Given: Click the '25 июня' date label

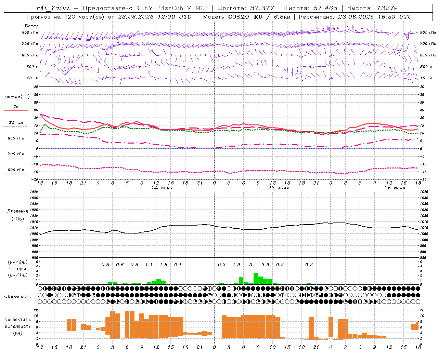Looking at the screenshot, I should [x=278, y=188].
